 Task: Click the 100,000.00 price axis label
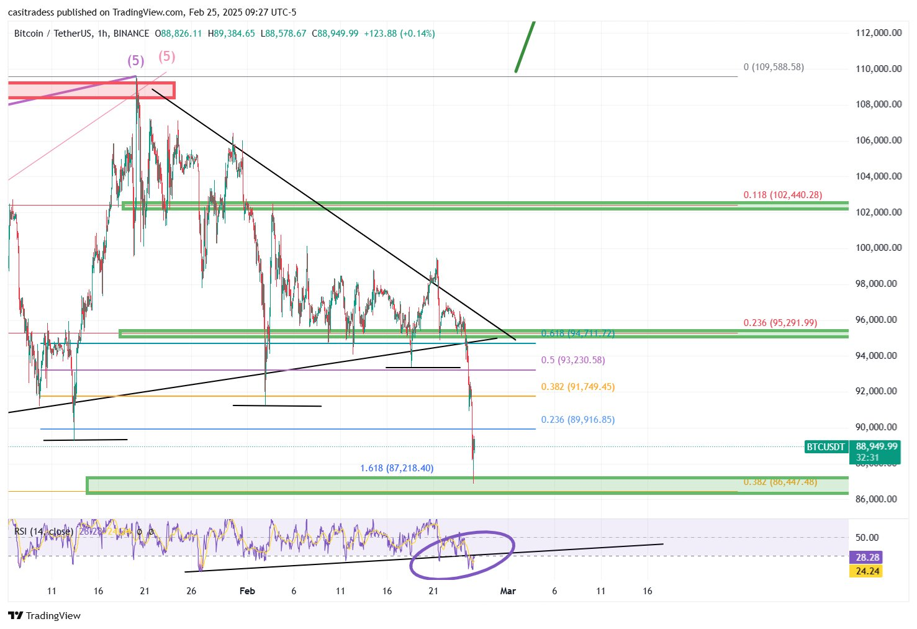[879, 247]
